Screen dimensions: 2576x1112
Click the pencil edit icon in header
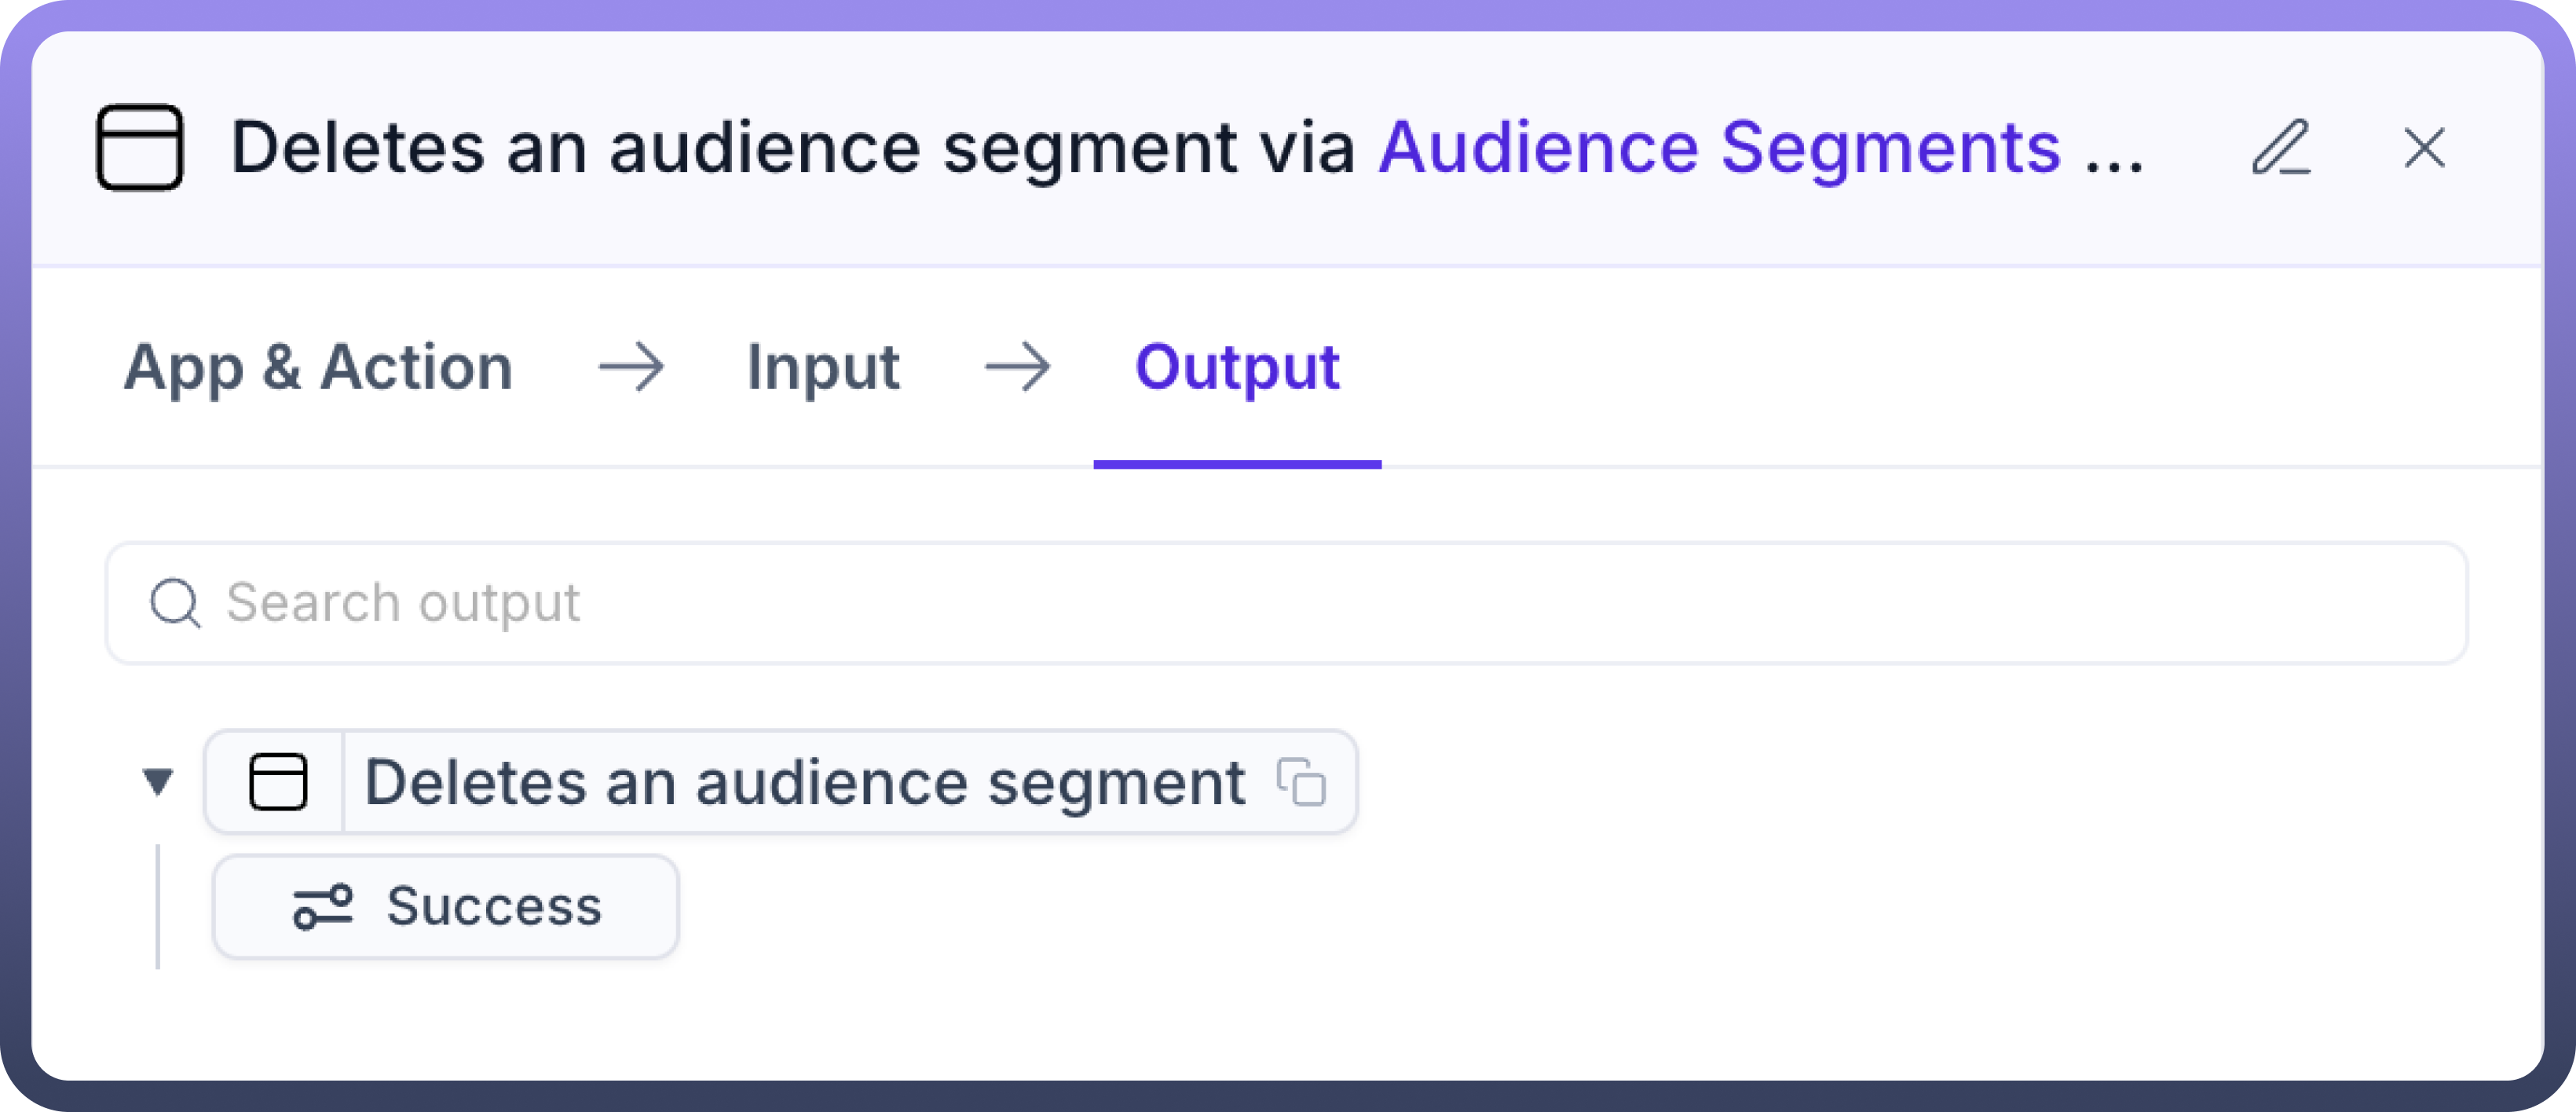click(x=2281, y=148)
